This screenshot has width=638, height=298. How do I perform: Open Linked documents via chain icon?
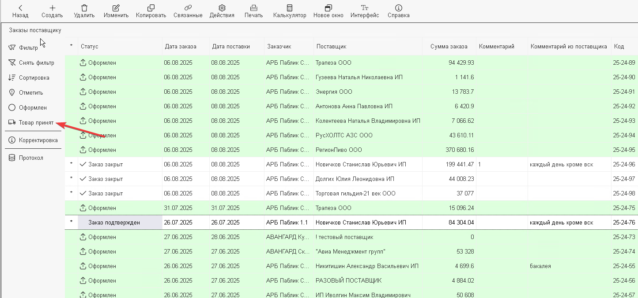point(188,8)
